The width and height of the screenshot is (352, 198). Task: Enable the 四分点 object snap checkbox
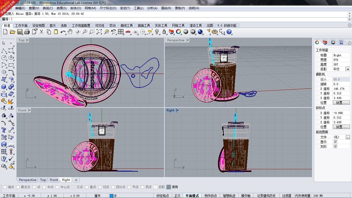click(113, 187)
